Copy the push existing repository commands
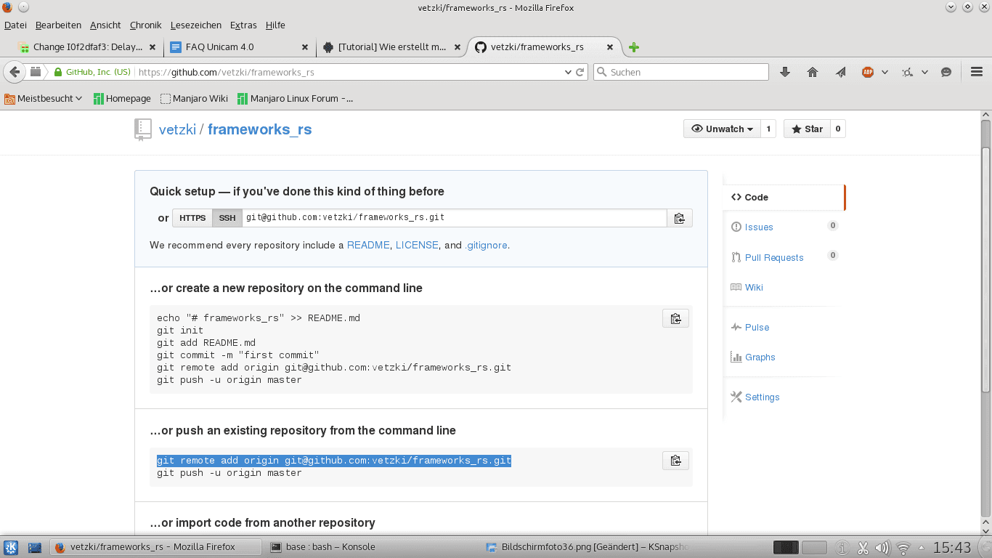992x558 pixels. click(675, 461)
